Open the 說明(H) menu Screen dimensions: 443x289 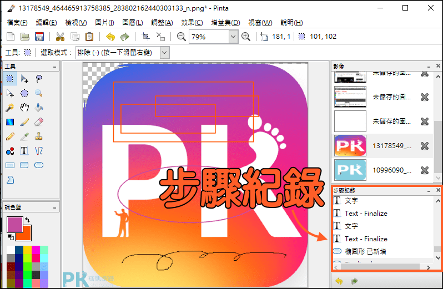(291, 23)
